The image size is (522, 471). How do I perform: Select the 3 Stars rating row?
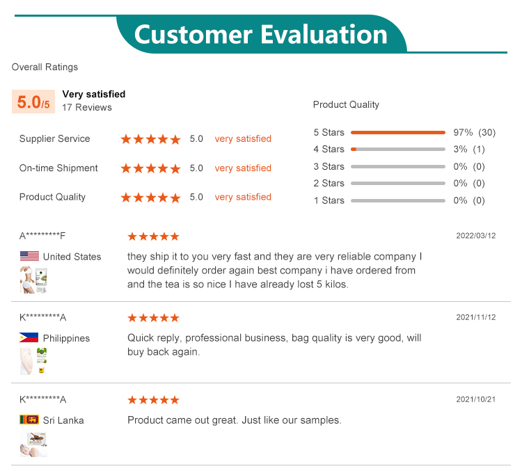click(397, 167)
